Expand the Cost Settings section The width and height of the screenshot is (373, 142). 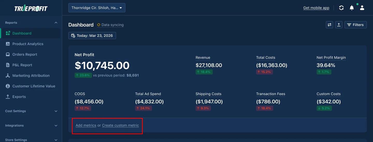point(31,111)
